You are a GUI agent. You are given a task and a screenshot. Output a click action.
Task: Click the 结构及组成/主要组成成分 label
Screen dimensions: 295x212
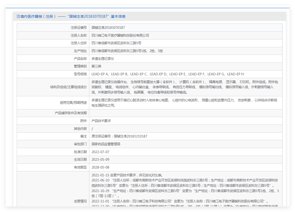[x=69, y=87]
